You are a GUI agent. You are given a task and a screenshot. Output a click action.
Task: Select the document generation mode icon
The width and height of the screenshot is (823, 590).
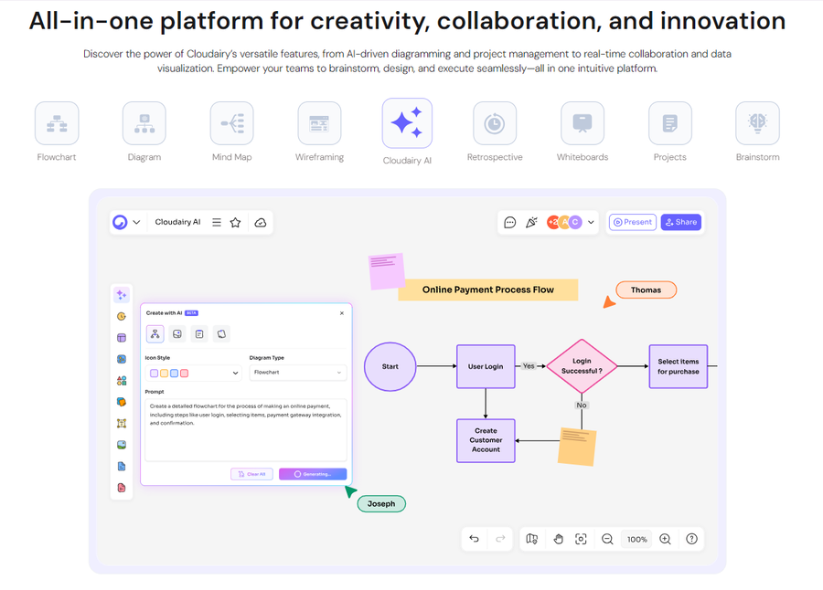click(x=199, y=334)
